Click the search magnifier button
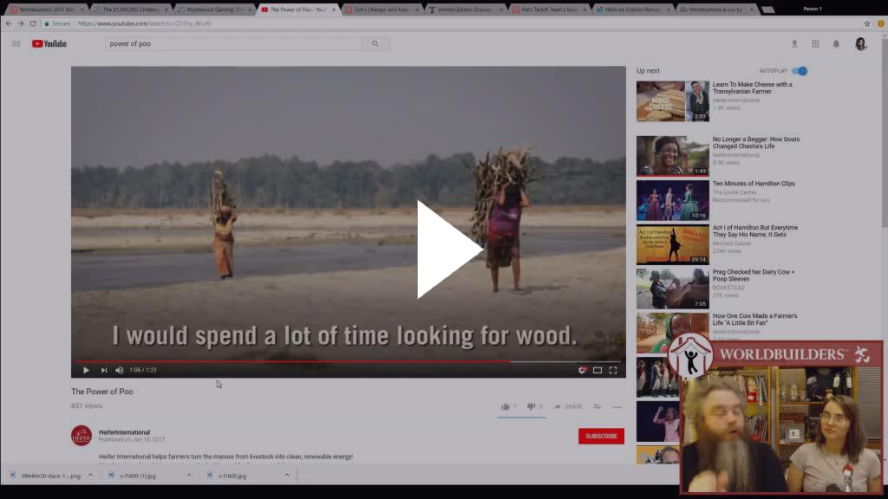The height and width of the screenshot is (499, 888). click(375, 43)
